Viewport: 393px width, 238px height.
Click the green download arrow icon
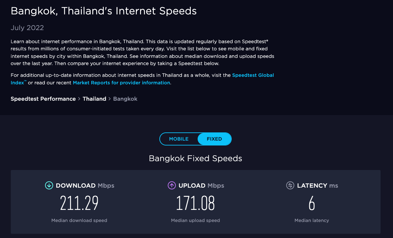pos(49,185)
